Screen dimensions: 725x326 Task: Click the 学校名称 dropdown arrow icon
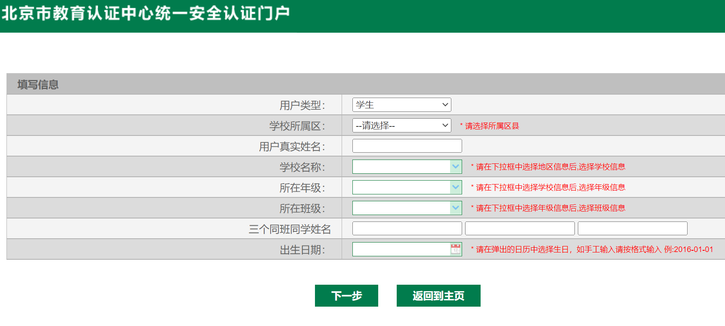[x=456, y=166]
